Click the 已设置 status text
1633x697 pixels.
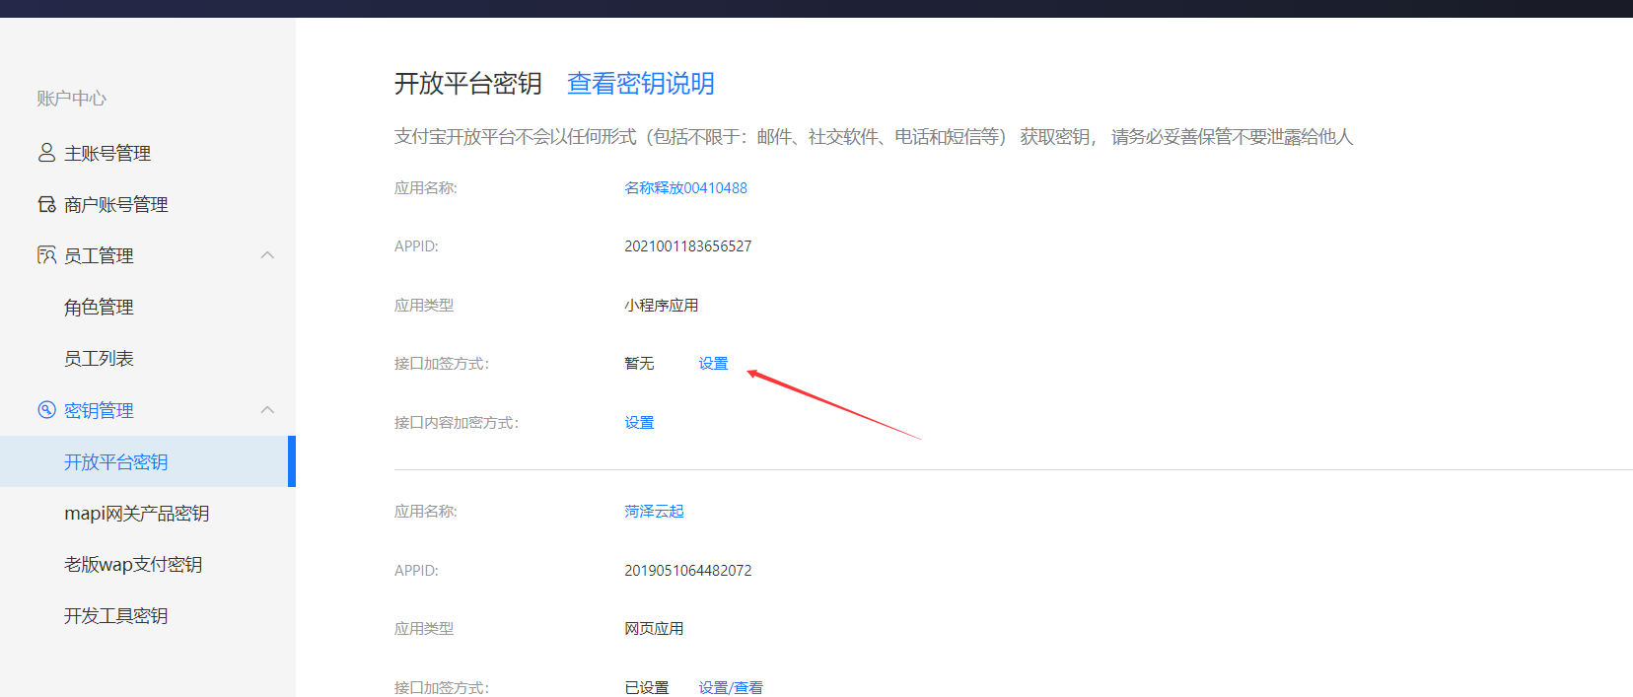point(647,687)
